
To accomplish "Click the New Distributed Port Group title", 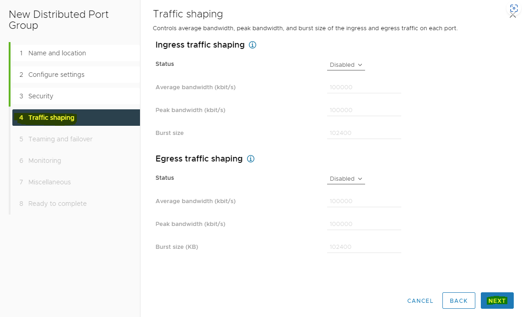I will coord(59,20).
